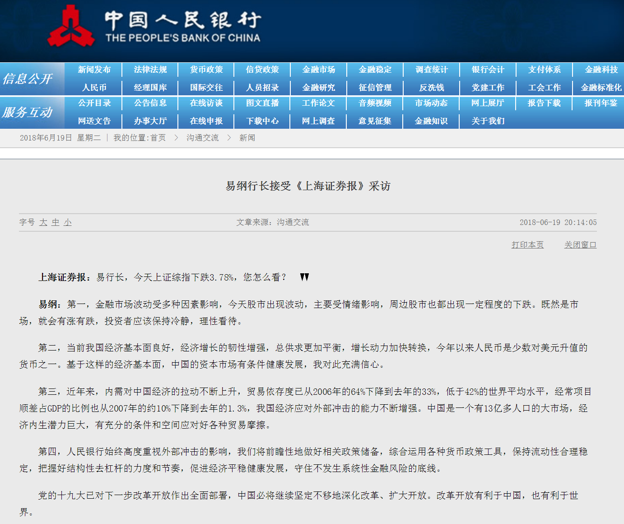Select the 服务互动 section header
Viewport: 624px width, 524px height.
click(28, 112)
